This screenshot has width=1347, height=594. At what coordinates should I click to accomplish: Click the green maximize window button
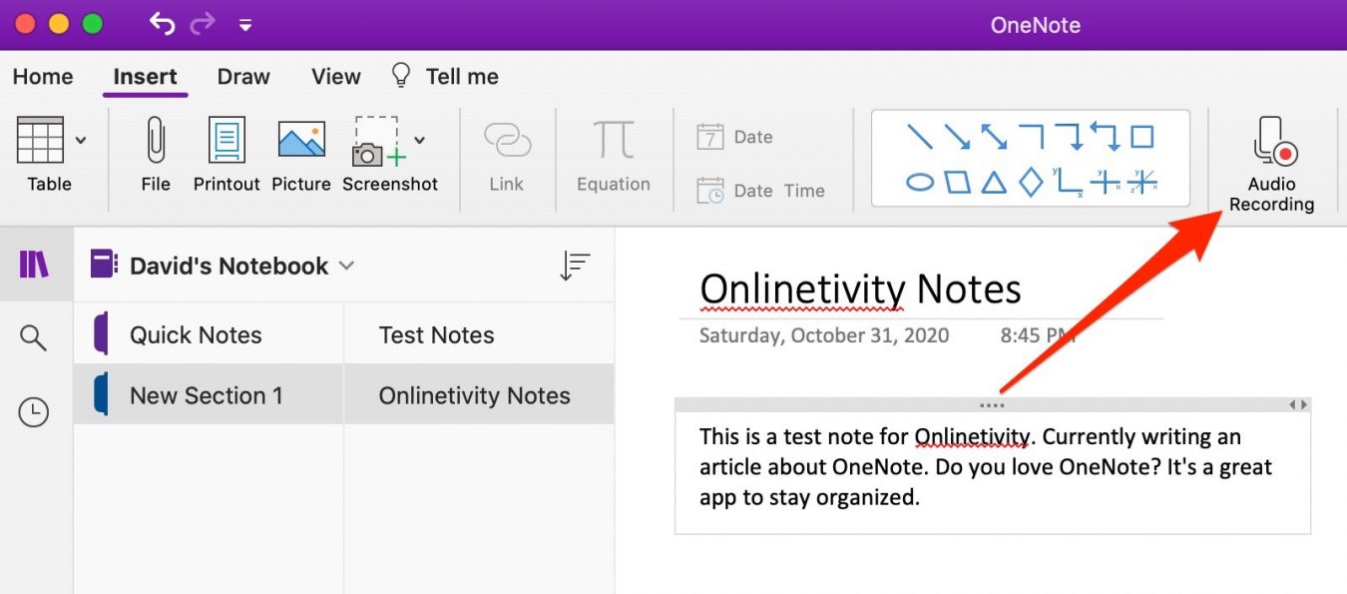click(x=93, y=24)
